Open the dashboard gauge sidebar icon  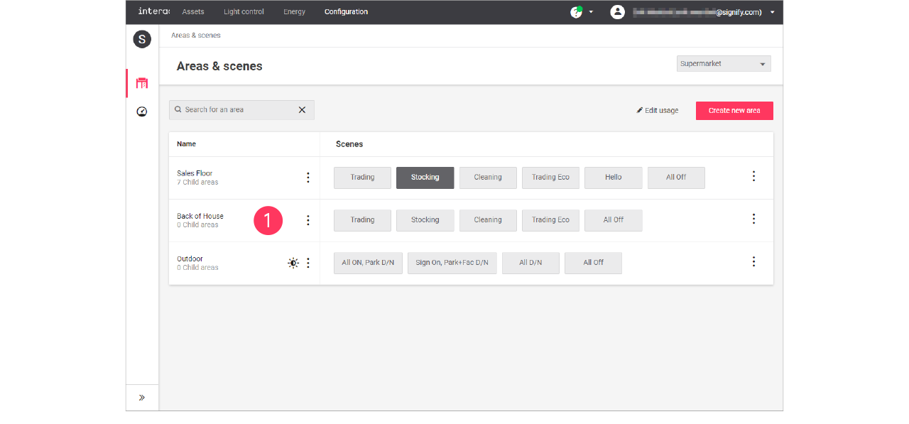coord(142,112)
